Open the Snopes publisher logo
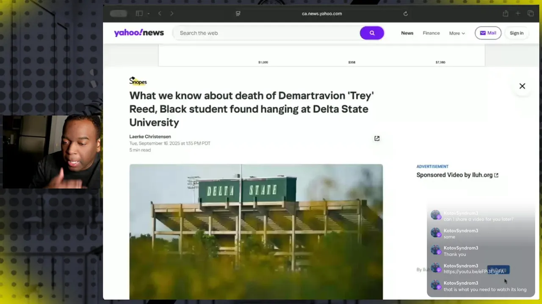Image resolution: width=542 pixels, height=304 pixels. [138, 81]
